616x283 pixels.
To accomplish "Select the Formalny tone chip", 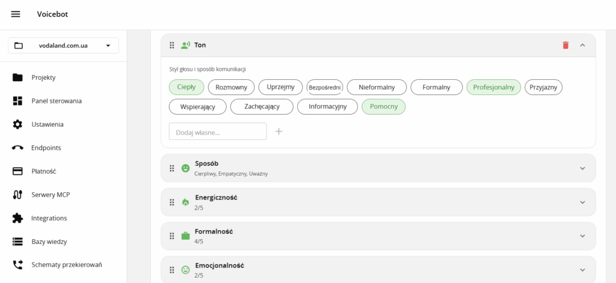I will (x=437, y=87).
